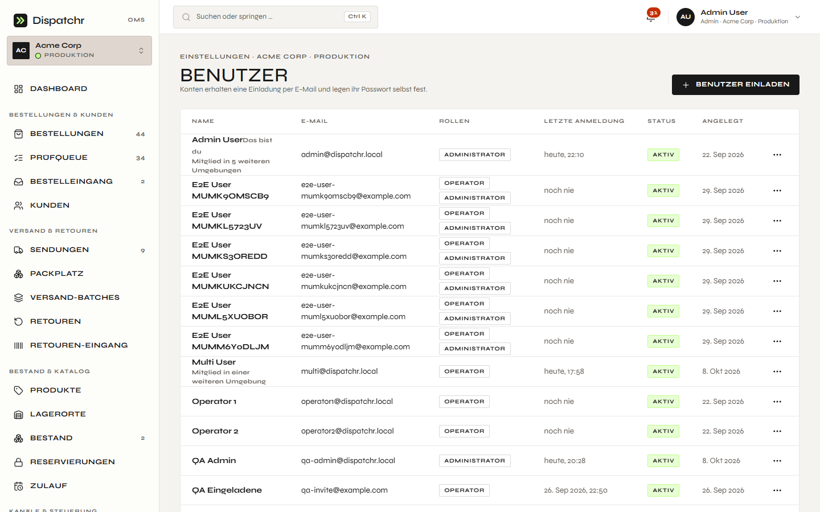Focus the Suchen oder springen search field

click(276, 17)
